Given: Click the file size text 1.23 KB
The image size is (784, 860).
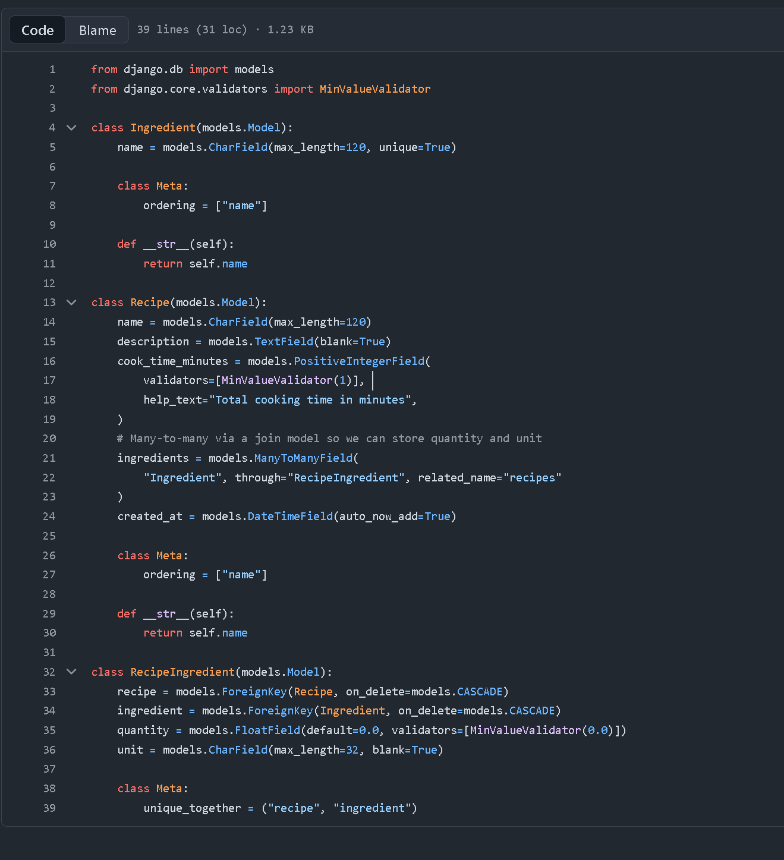Looking at the screenshot, I should pyautogui.click(x=290, y=29).
